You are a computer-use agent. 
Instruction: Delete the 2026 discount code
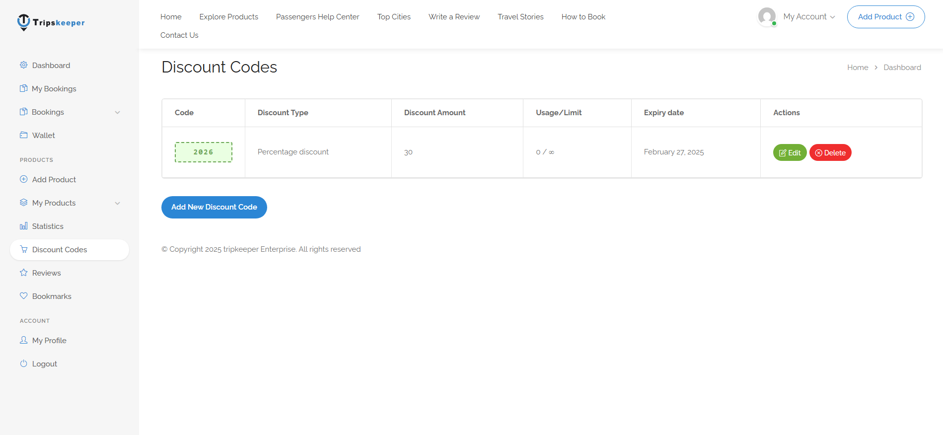[830, 153]
